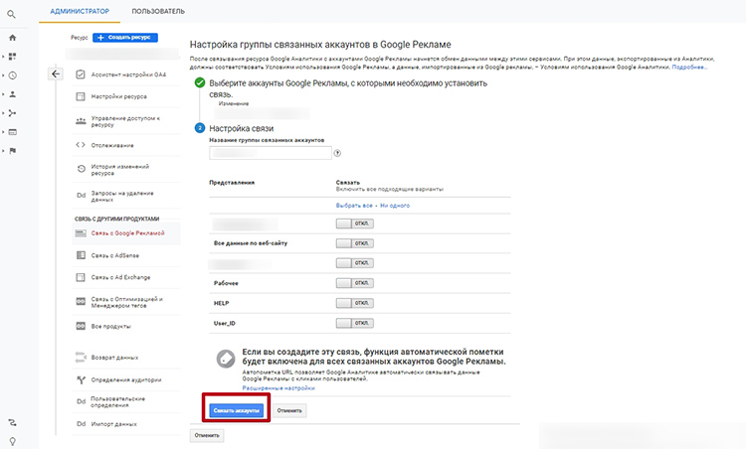Click the code brackets icon for Отслеживание
Viewport: 746px width, 449px height.
click(81, 145)
